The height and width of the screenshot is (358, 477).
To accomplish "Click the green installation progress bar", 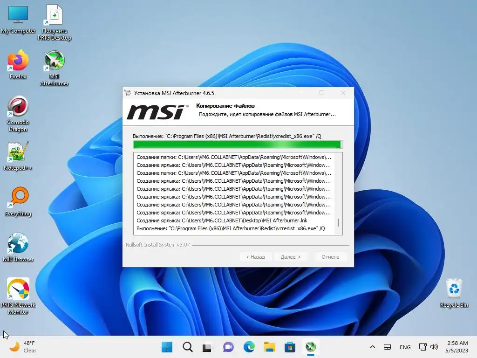I will pyautogui.click(x=238, y=145).
